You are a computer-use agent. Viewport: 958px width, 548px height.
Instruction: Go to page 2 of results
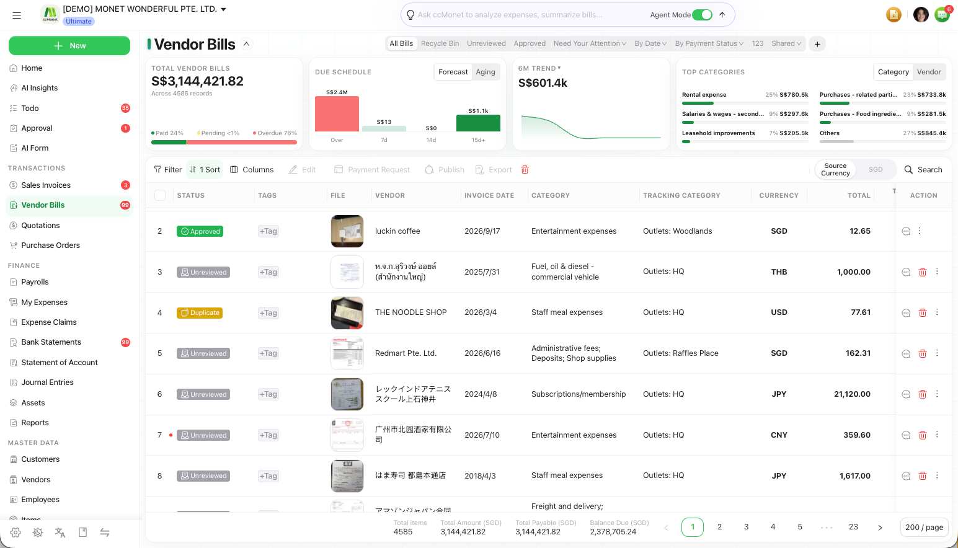(x=719, y=528)
